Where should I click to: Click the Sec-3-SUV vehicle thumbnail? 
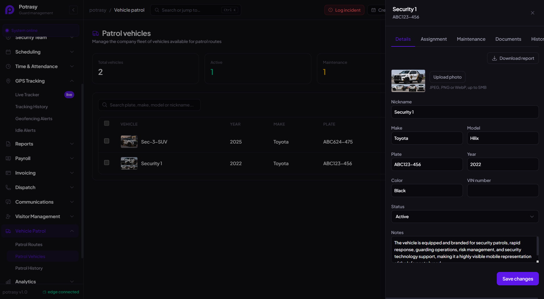129,142
